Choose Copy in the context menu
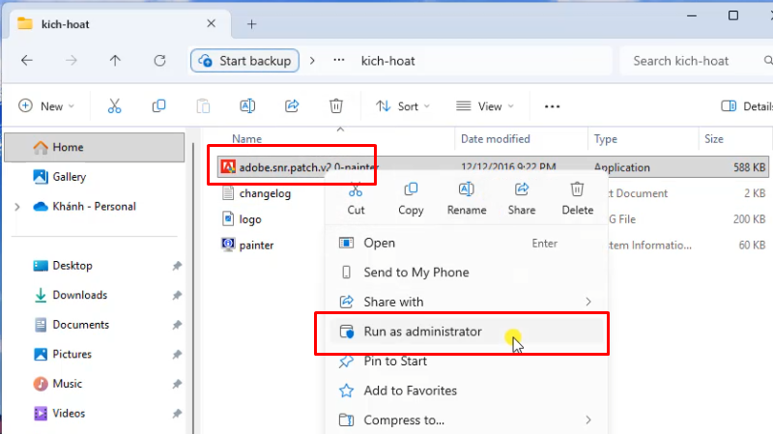The width and height of the screenshot is (773, 434). point(411,199)
